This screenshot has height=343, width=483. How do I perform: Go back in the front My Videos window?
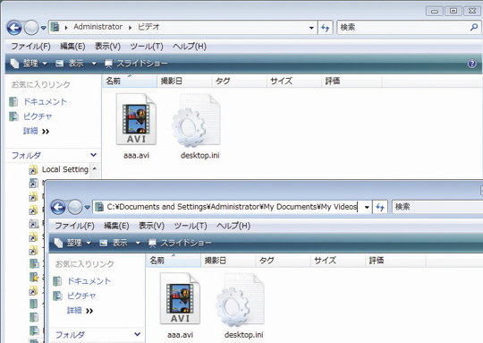58,207
